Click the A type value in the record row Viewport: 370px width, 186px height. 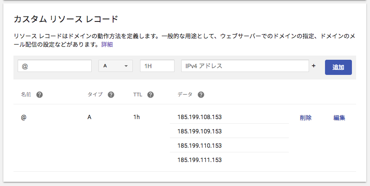coord(89,117)
